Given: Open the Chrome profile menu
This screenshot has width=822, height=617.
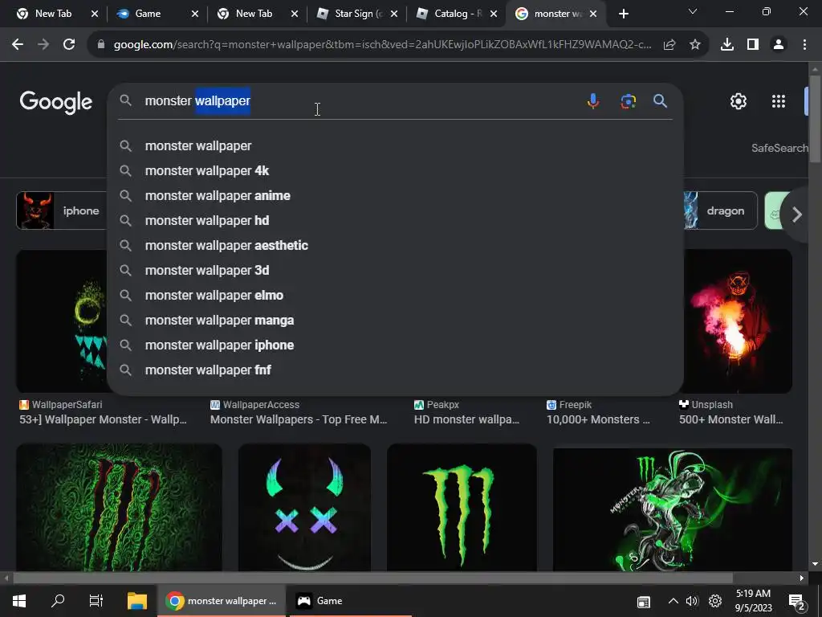Looking at the screenshot, I should pos(779,45).
